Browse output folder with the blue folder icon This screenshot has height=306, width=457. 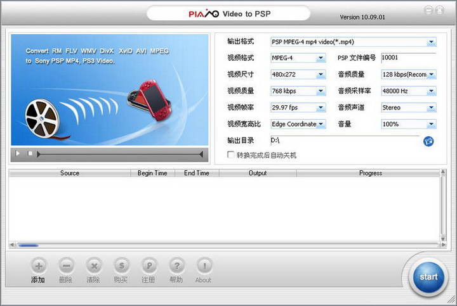point(428,141)
